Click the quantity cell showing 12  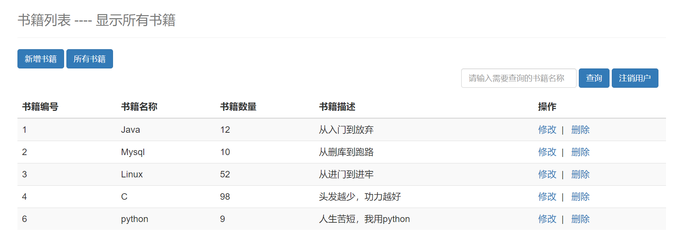point(225,130)
